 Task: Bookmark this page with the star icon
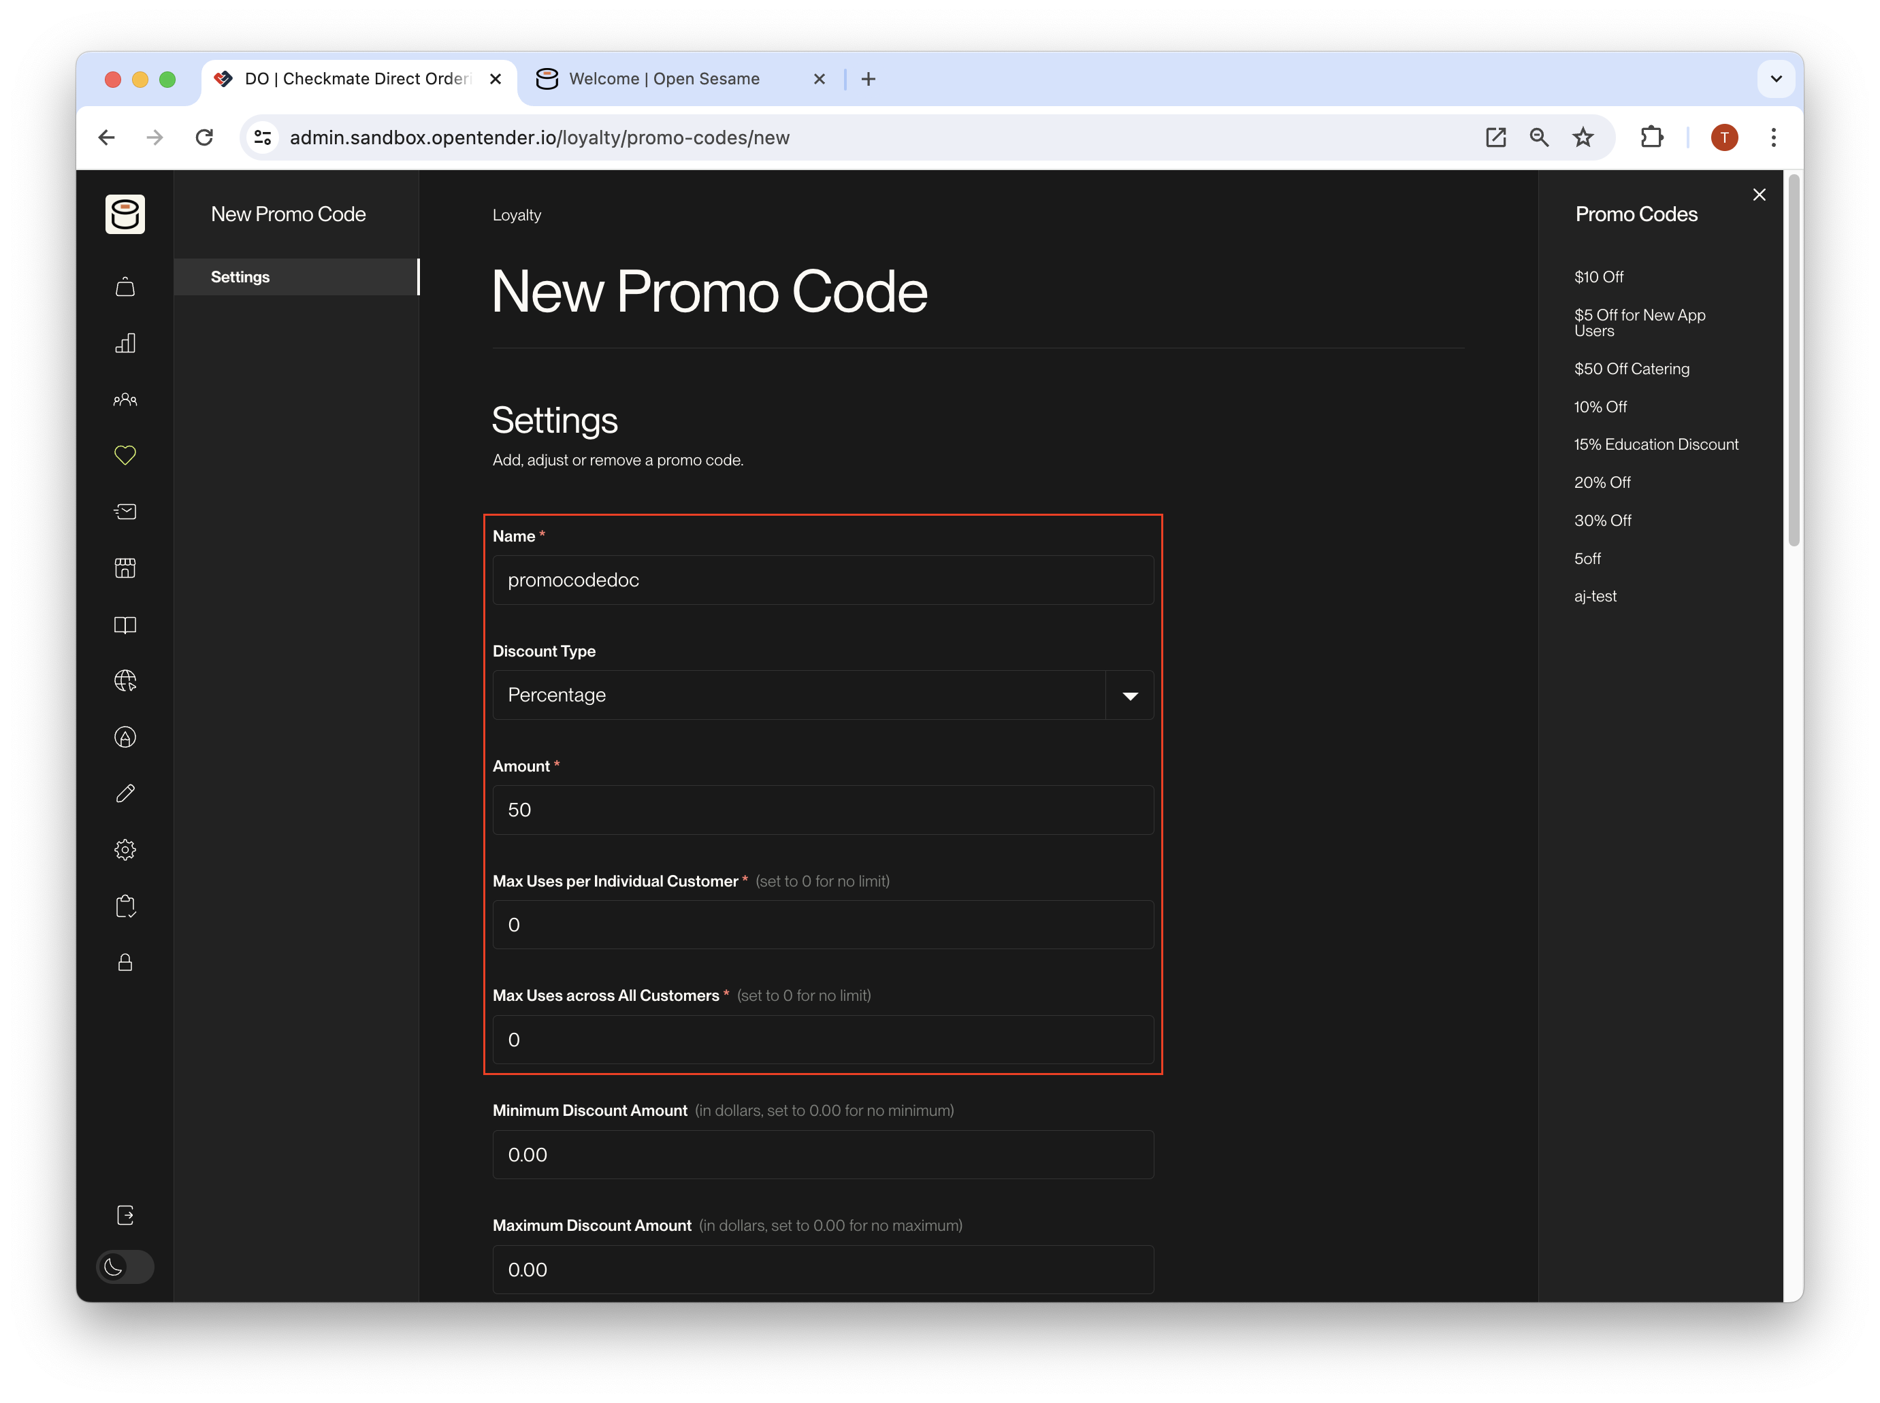[1583, 137]
